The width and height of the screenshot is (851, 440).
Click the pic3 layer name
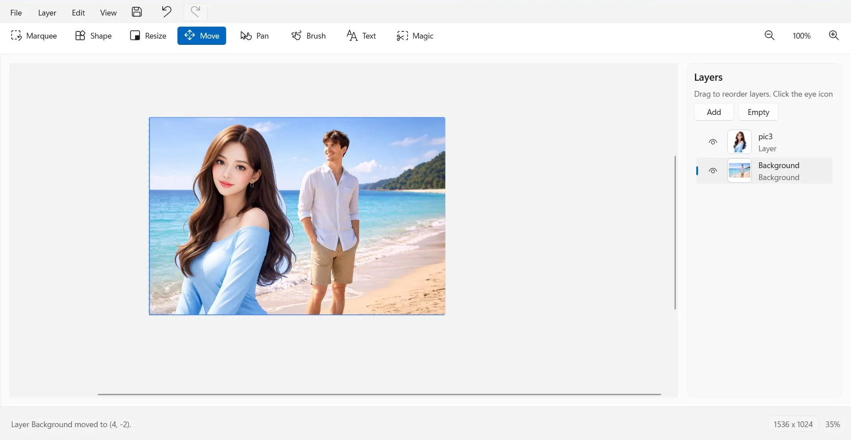pyautogui.click(x=765, y=137)
